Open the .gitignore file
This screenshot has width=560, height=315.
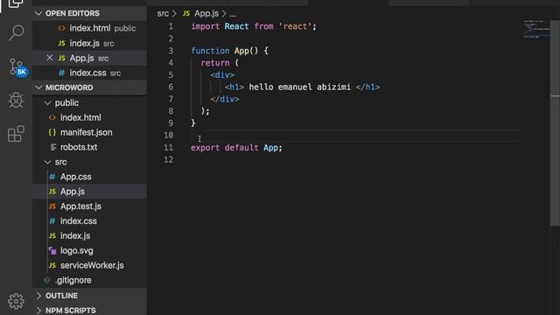tap(89, 280)
